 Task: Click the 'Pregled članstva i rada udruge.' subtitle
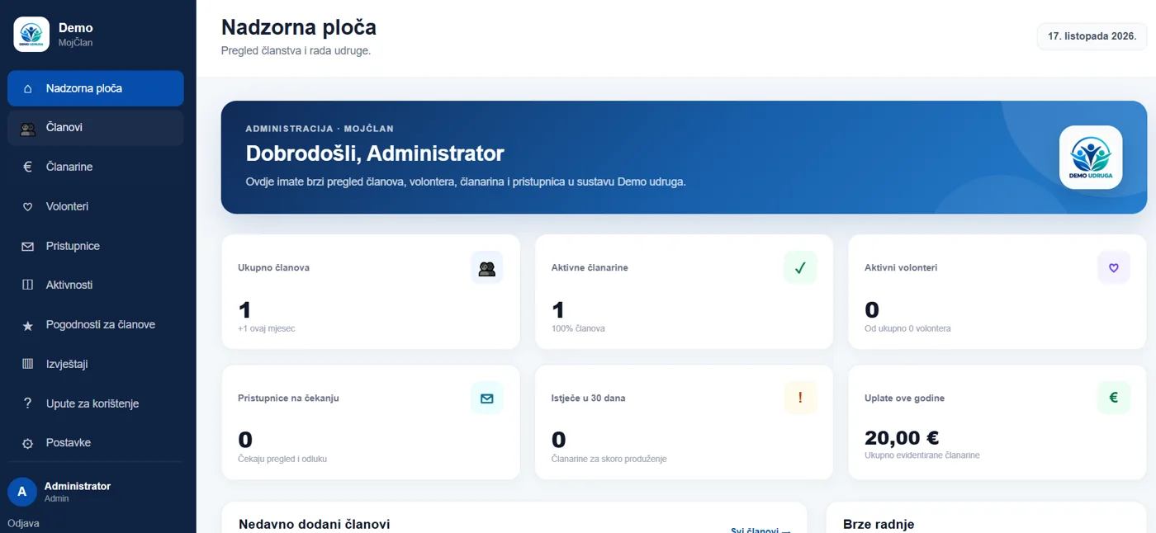tap(296, 50)
